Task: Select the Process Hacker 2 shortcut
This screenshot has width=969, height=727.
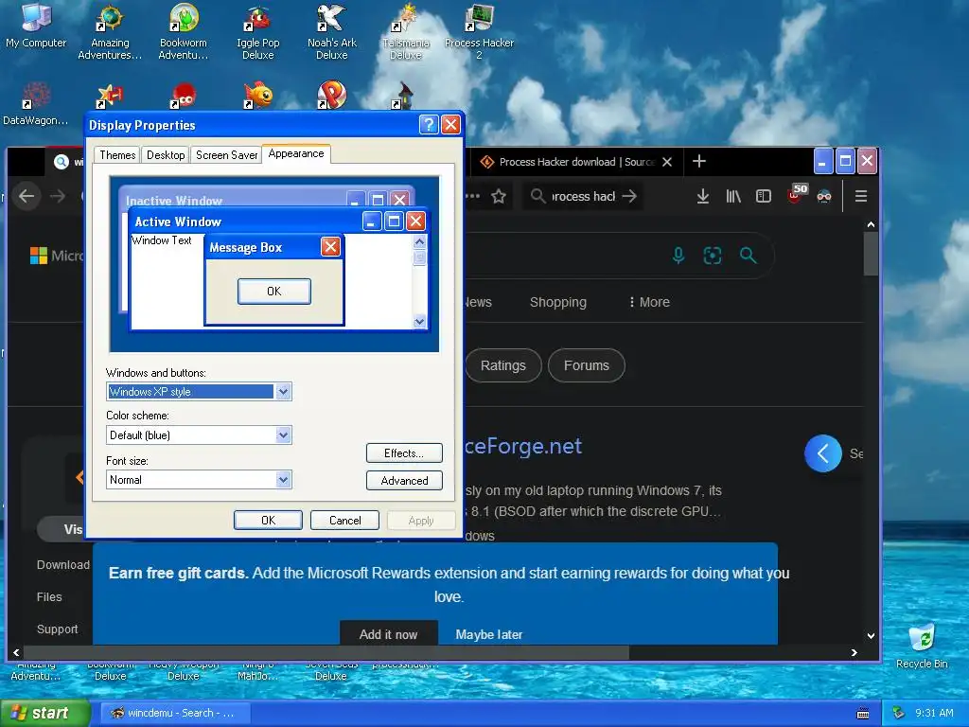Action: (479, 32)
